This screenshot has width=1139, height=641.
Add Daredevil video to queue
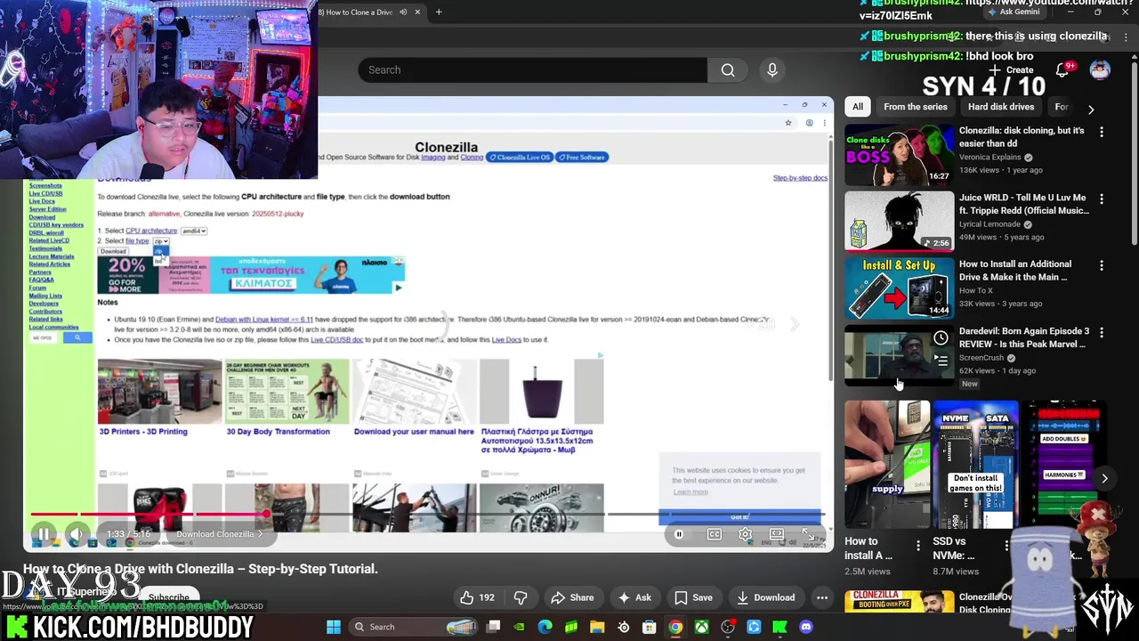[941, 361]
